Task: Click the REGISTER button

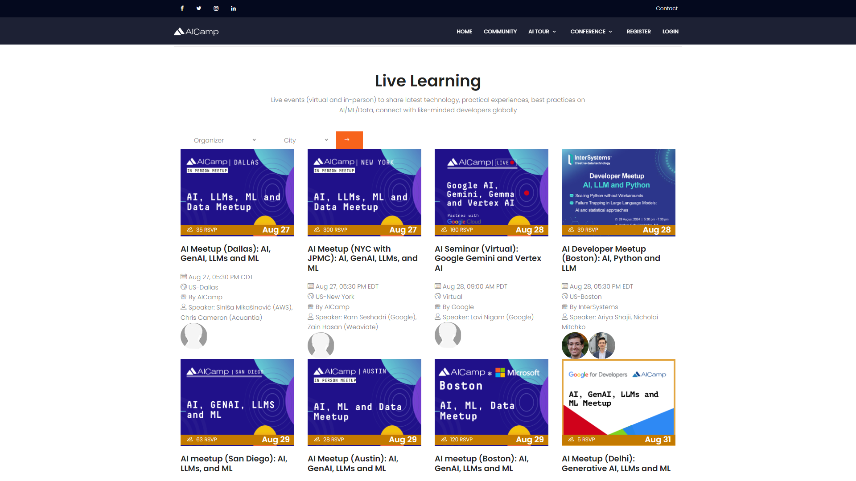Action: 638,31
